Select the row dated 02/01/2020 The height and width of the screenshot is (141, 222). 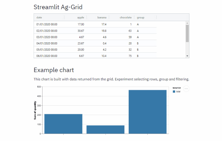[95, 31]
